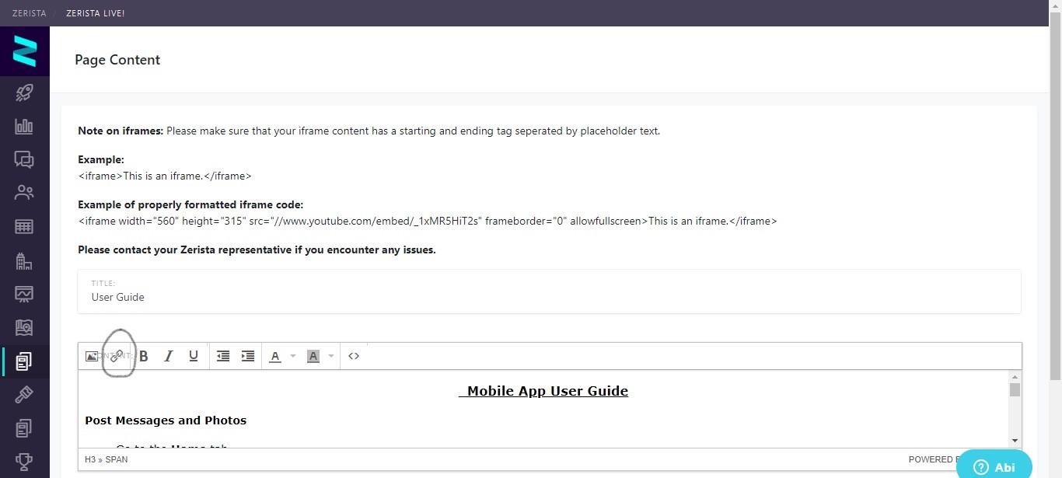Open the chat bubbles sidebar icon
The width and height of the screenshot is (1062, 478).
25,159
